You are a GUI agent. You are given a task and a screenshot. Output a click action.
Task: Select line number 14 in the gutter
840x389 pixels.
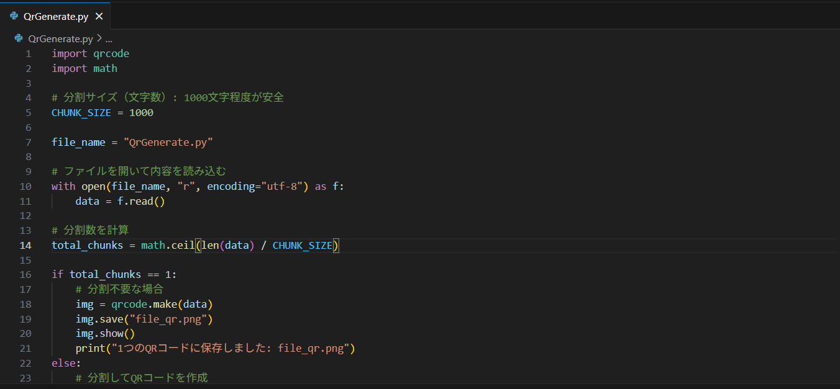pyautogui.click(x=25, y=246)
